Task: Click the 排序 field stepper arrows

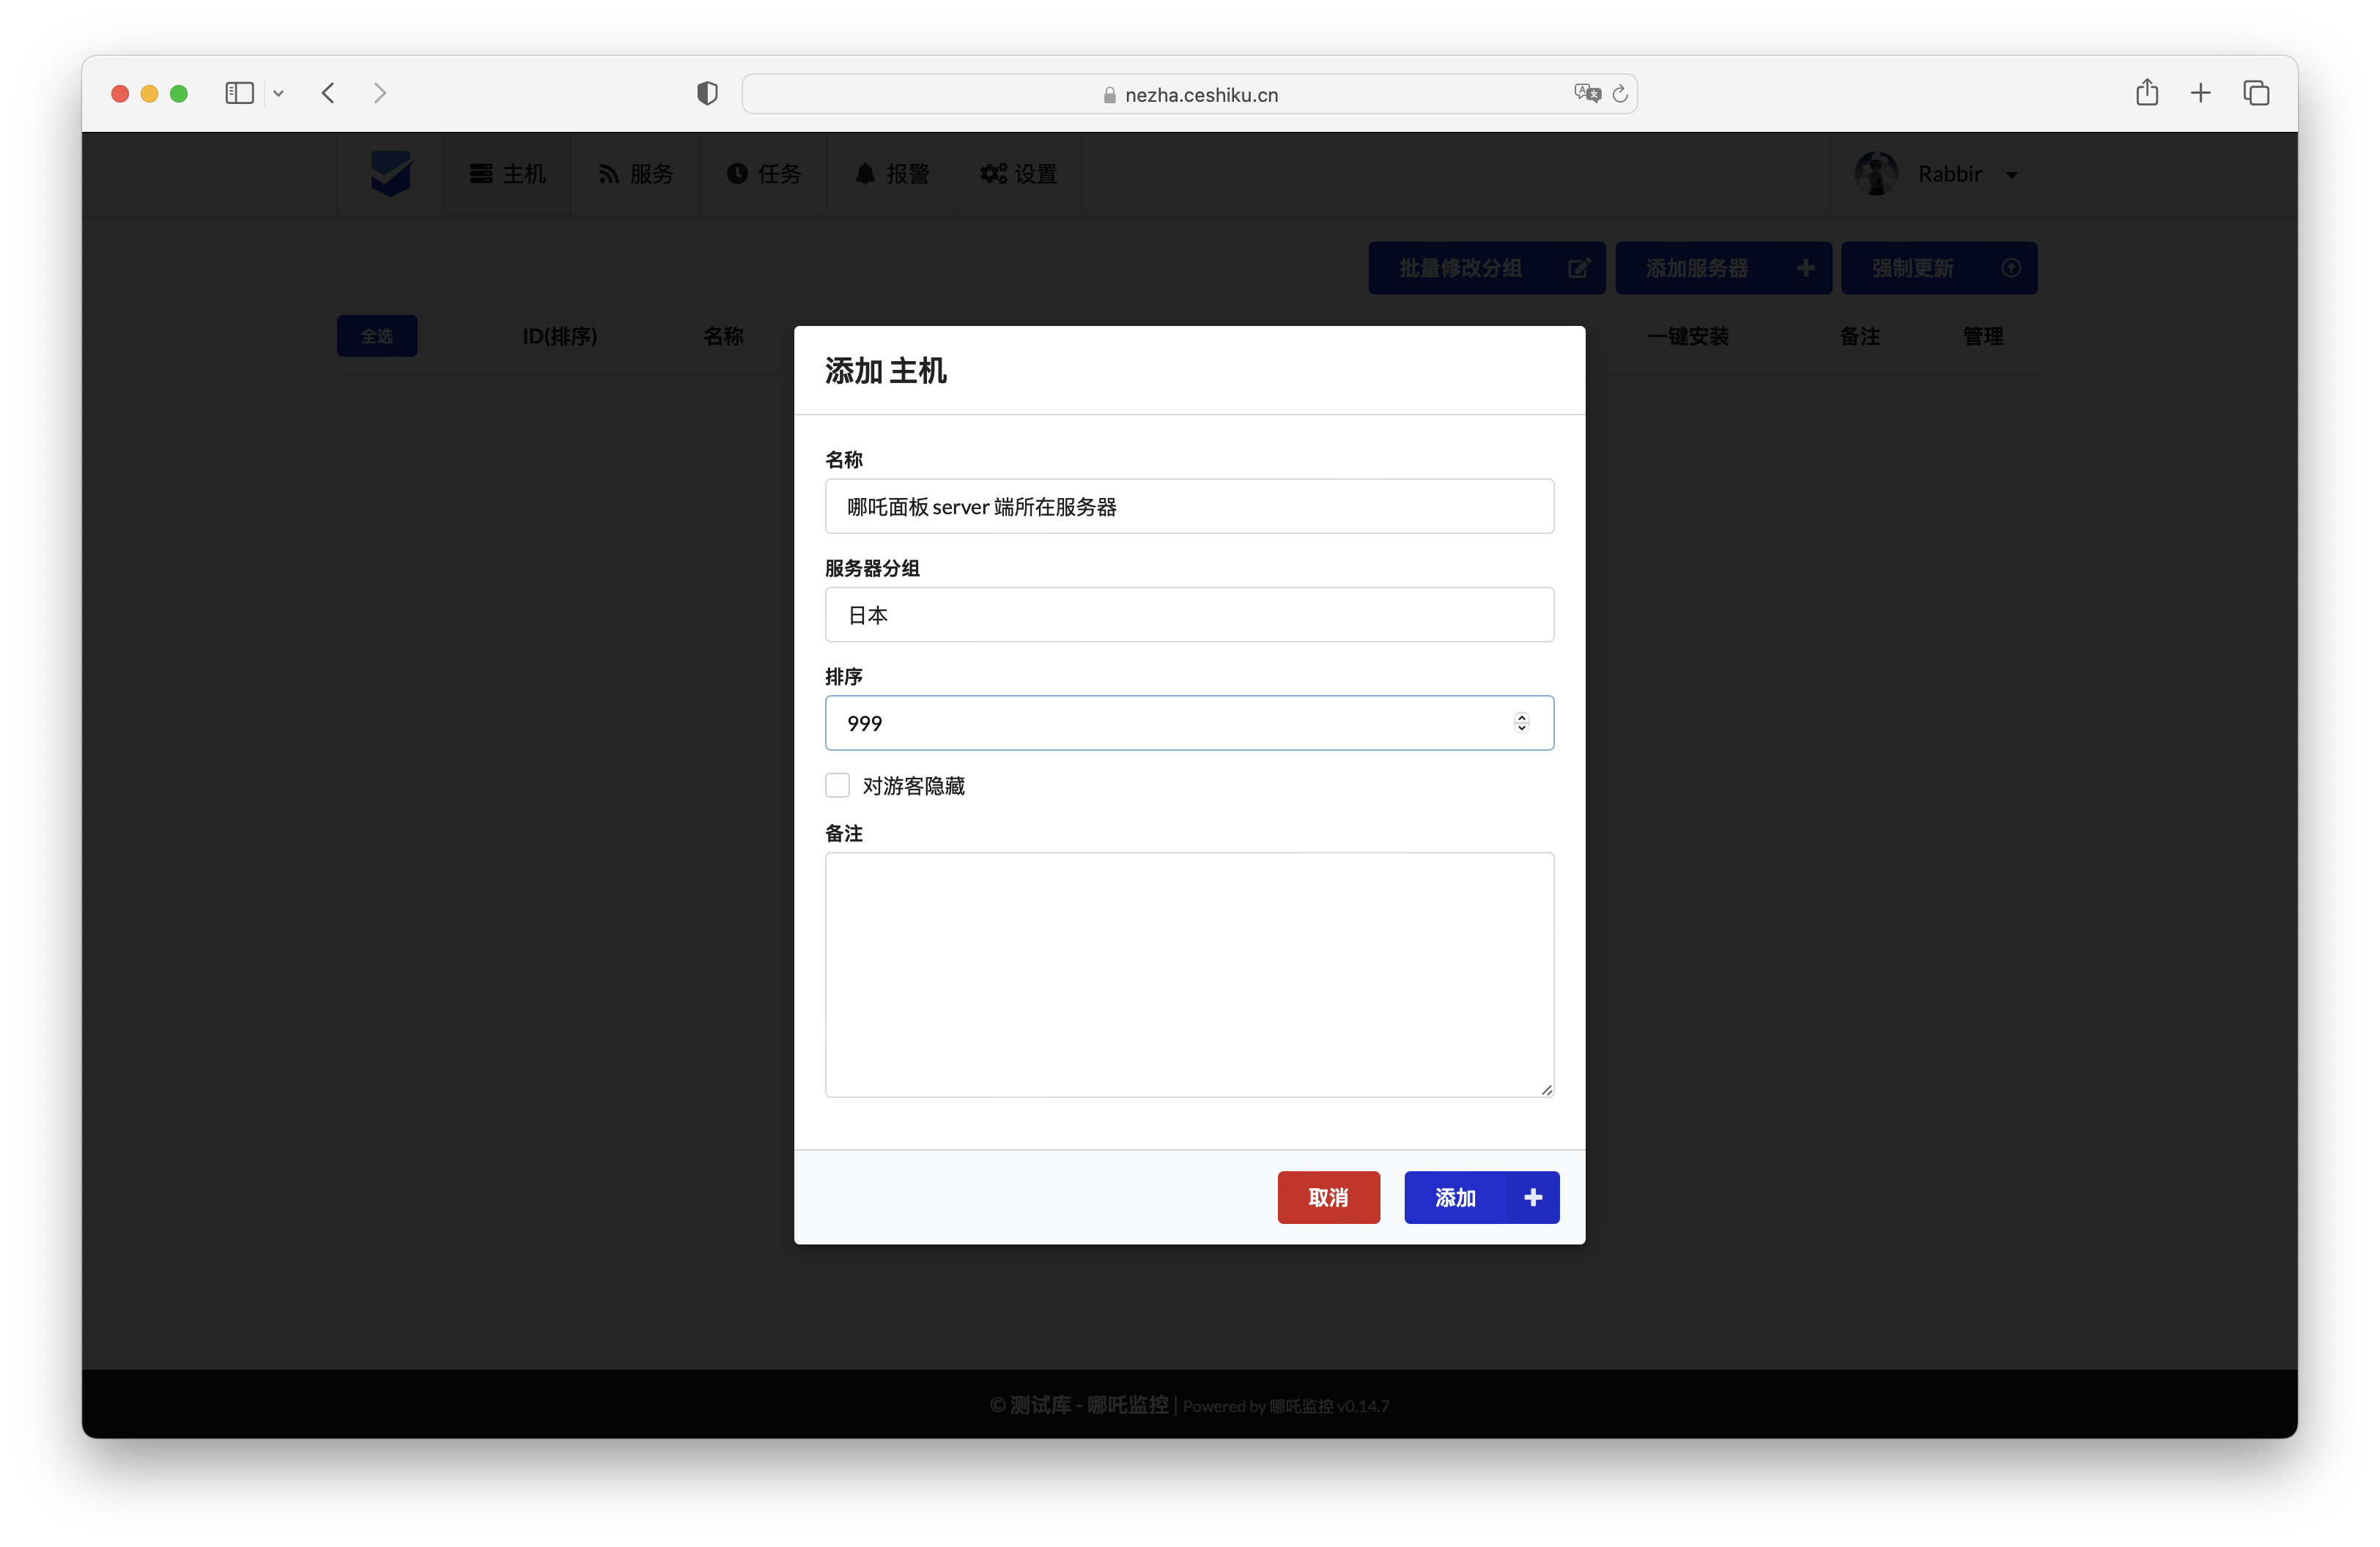Action: 1521,722
